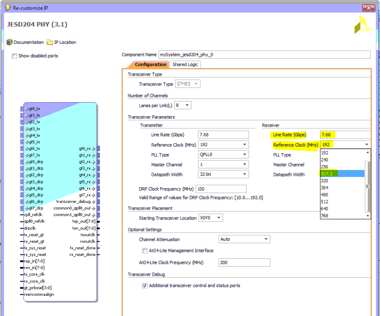Expand the common1_qpll0_out port plus icon
Screen dimensions: 380x316
point(93,215)
